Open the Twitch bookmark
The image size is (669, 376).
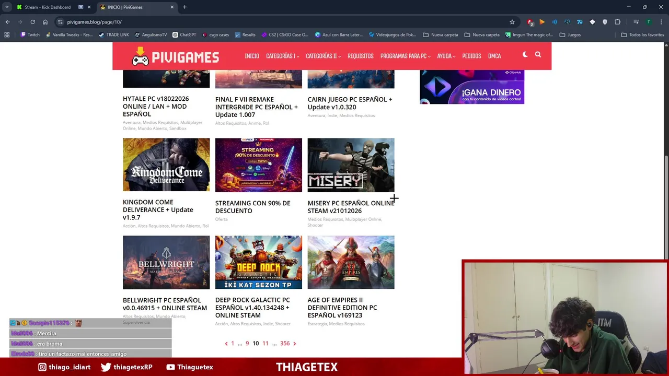coord(30,34)
